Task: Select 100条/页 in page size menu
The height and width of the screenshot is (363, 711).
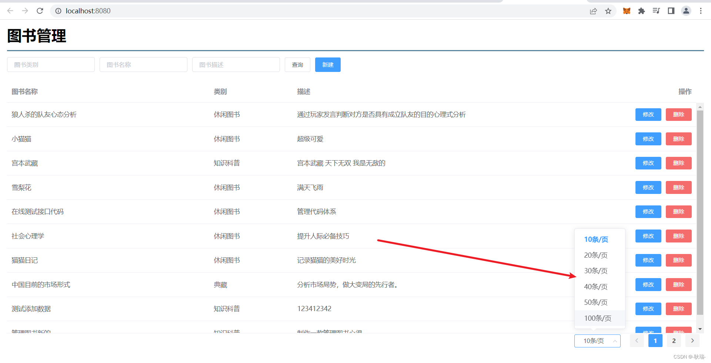Action: point(600,318)
